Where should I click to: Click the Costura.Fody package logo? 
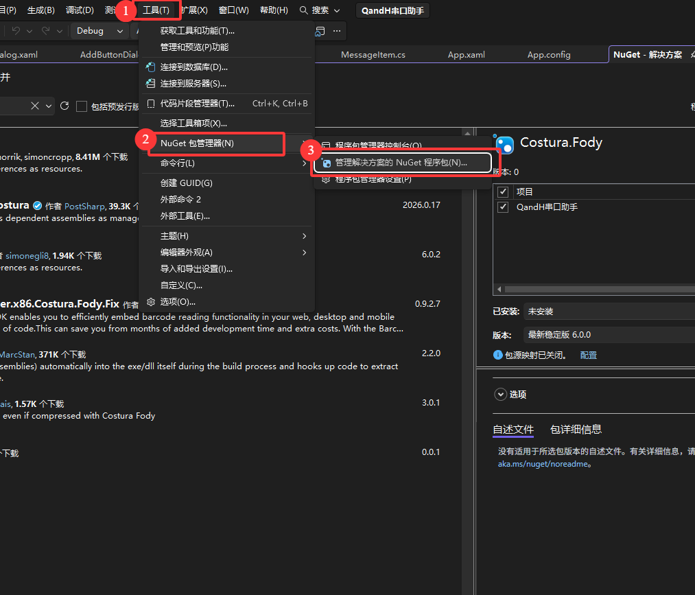click(504, 143)
